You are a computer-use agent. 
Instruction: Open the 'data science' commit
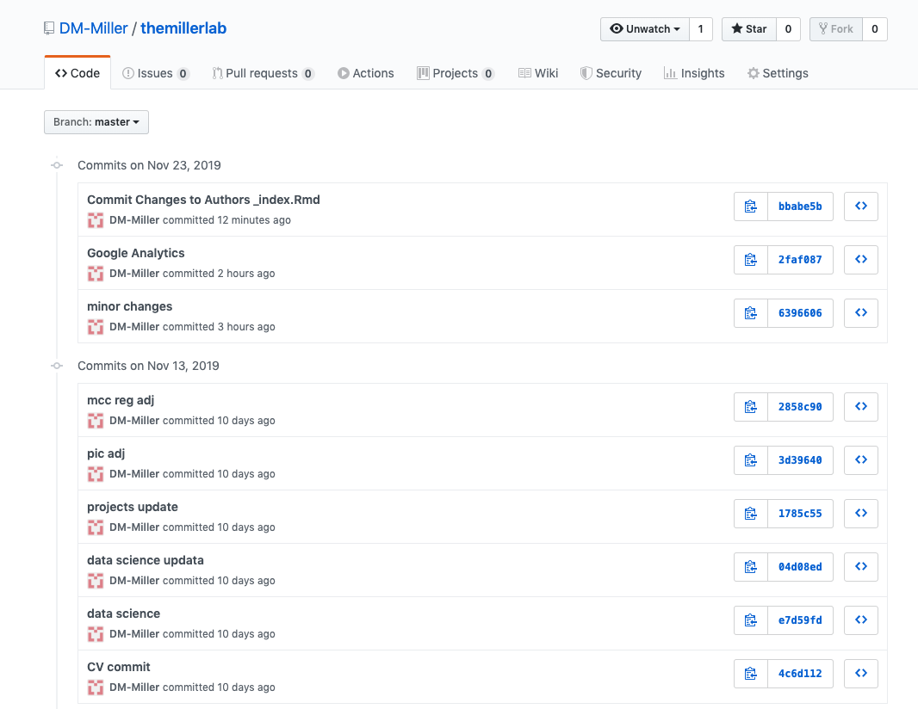tap(123, 613)
